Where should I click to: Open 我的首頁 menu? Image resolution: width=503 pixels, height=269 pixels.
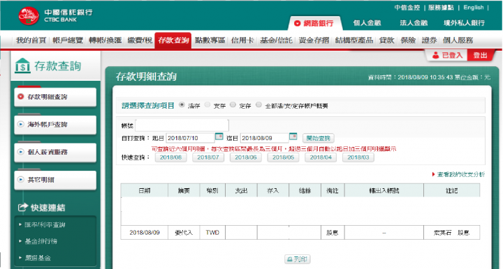[x=31, y=40]
